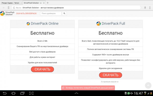Jump to page top with round arrow
This screenshot has height=96, width=153.
point(148,86)
